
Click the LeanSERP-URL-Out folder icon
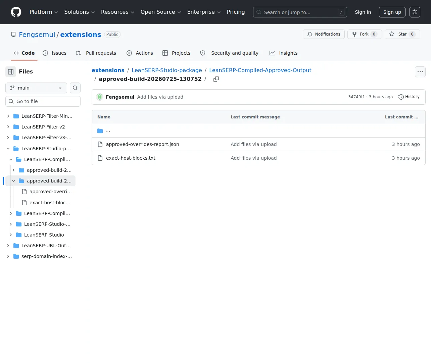16,246
